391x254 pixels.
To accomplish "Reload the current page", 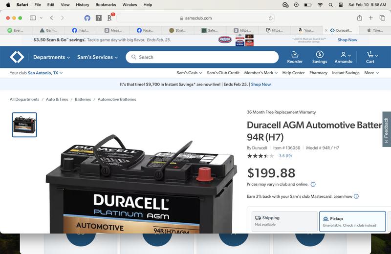I will point(271,18).
